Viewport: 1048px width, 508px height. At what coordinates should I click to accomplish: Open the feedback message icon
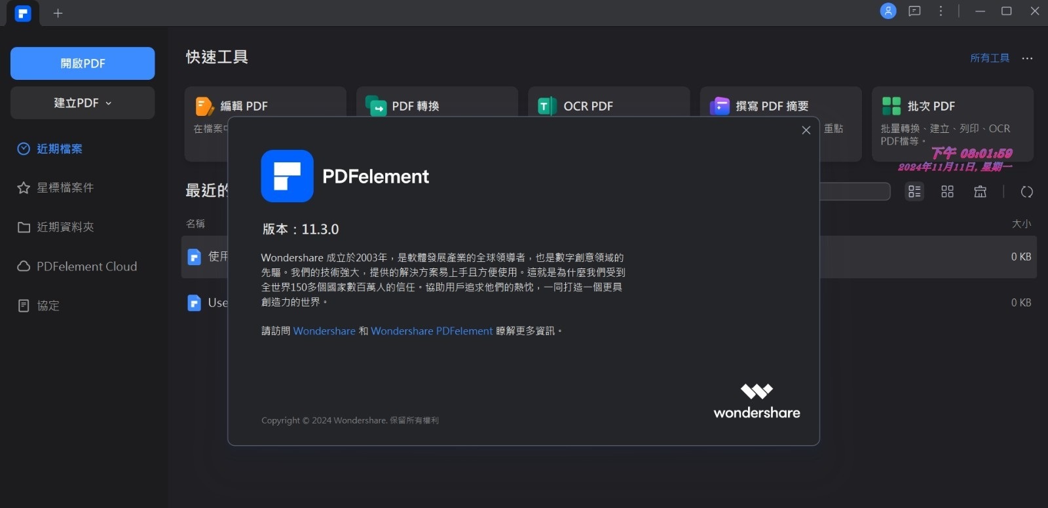914,11
